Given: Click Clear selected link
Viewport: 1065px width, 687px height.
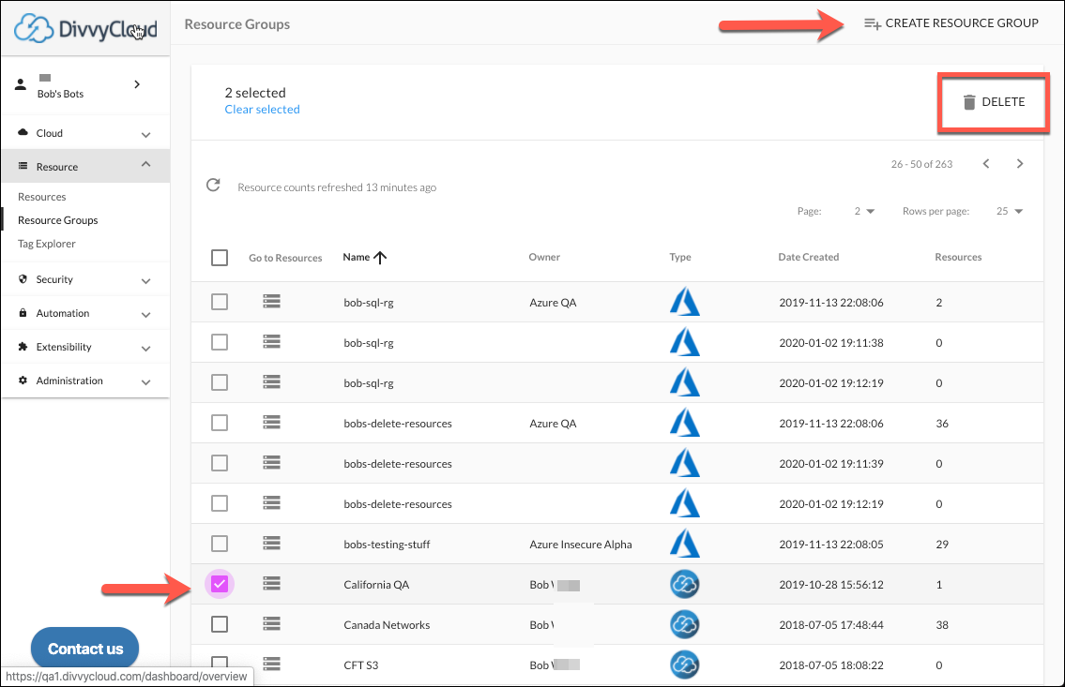Looking at the screenshot, I should [x=262, y=109].
